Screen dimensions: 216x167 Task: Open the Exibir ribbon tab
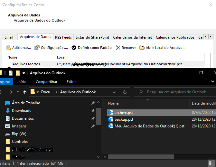(71, 82)
